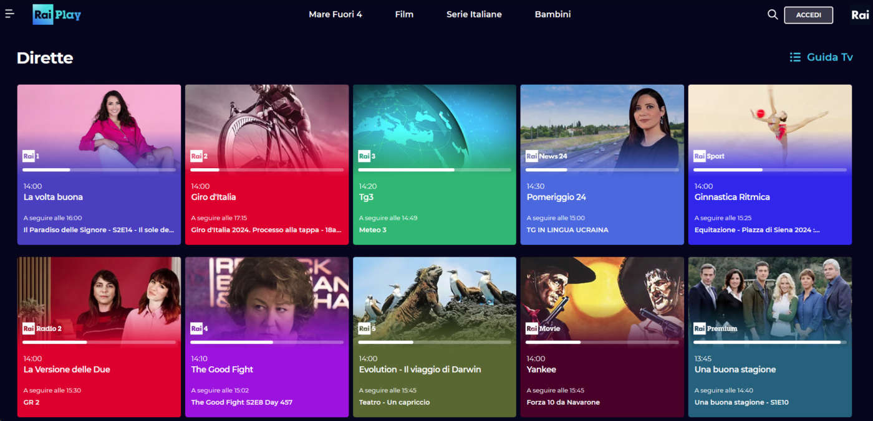This screenshot has height=421, width=873.
Task: Open Pomeriggio 24 live title
Action: [x=556, y=197]
